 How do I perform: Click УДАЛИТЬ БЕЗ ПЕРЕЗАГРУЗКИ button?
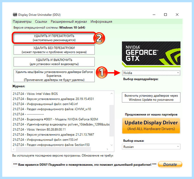(x=54, y=50)
